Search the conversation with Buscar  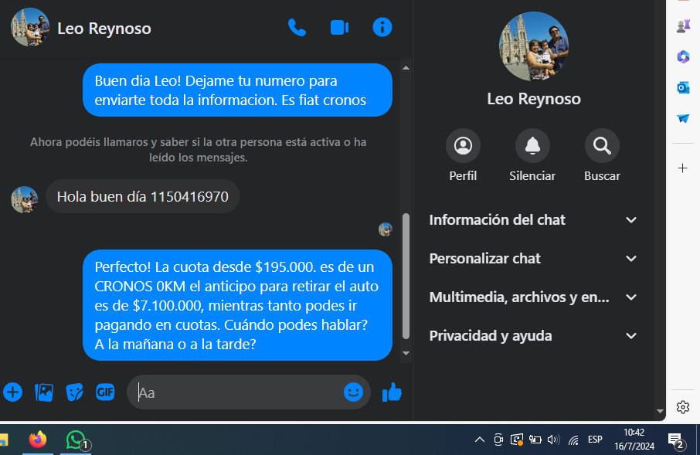602,145
